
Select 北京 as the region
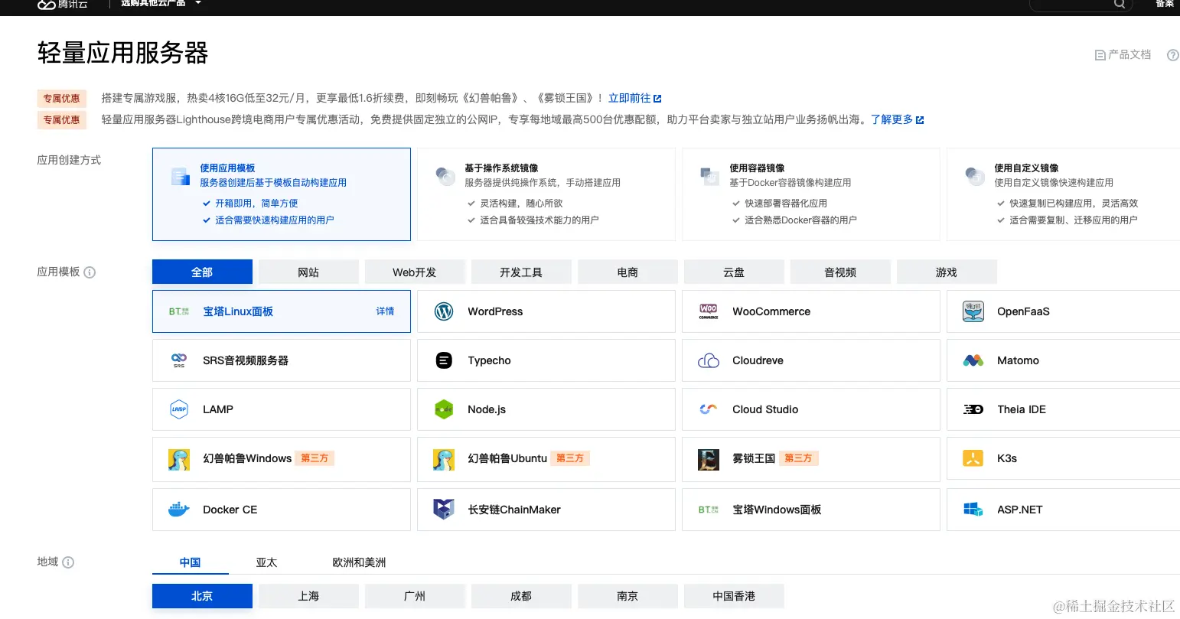pyautogui.click(x=202, y=596)
